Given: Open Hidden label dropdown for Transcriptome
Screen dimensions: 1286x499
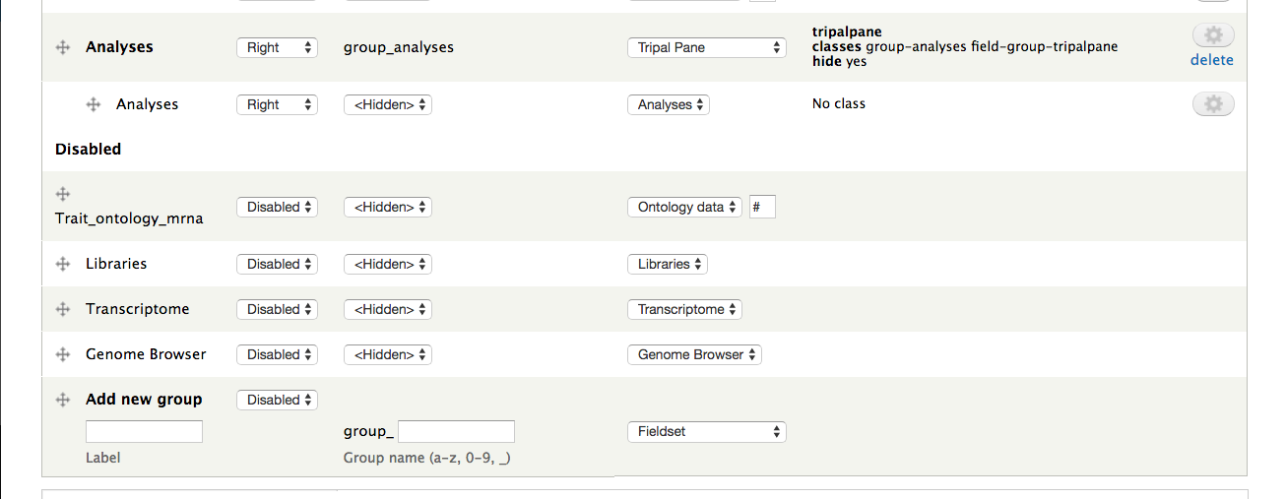Looking at the screenshot, I should 388,309.
